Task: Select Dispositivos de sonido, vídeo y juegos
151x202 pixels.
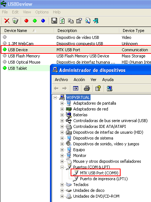Action: point(106,144)
